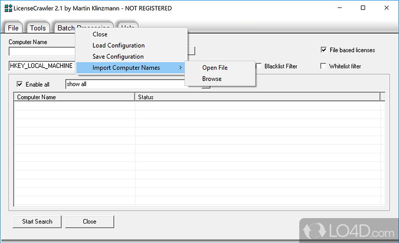The height and width of the screenshot is (243, 399).
Task: Click the Close button at bottom
Action: point(90,222)
